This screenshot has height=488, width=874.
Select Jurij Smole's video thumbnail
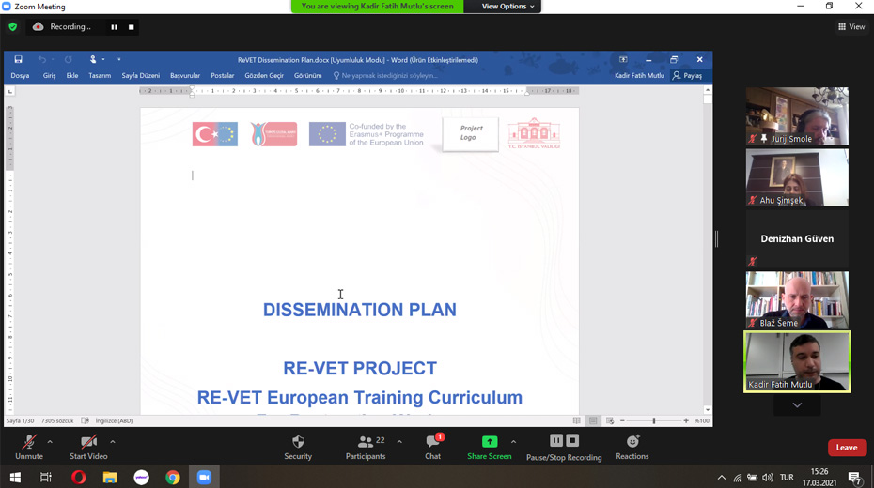(797, 115)
